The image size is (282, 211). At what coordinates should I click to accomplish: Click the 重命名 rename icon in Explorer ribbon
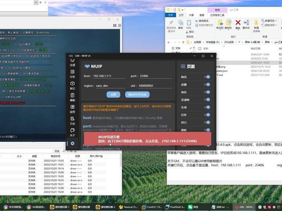246,24
